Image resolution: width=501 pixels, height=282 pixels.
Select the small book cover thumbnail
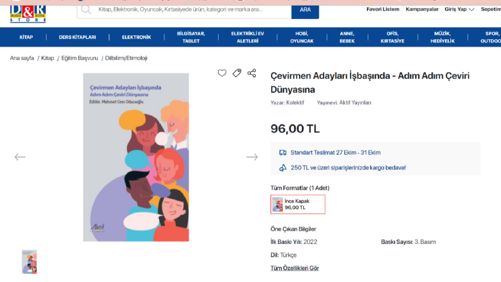click(30, 262)
